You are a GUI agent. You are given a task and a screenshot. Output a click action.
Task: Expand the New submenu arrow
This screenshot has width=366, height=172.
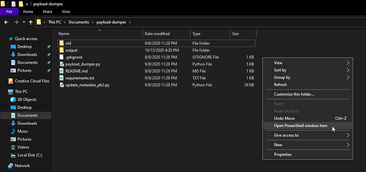tap(348, 145)
